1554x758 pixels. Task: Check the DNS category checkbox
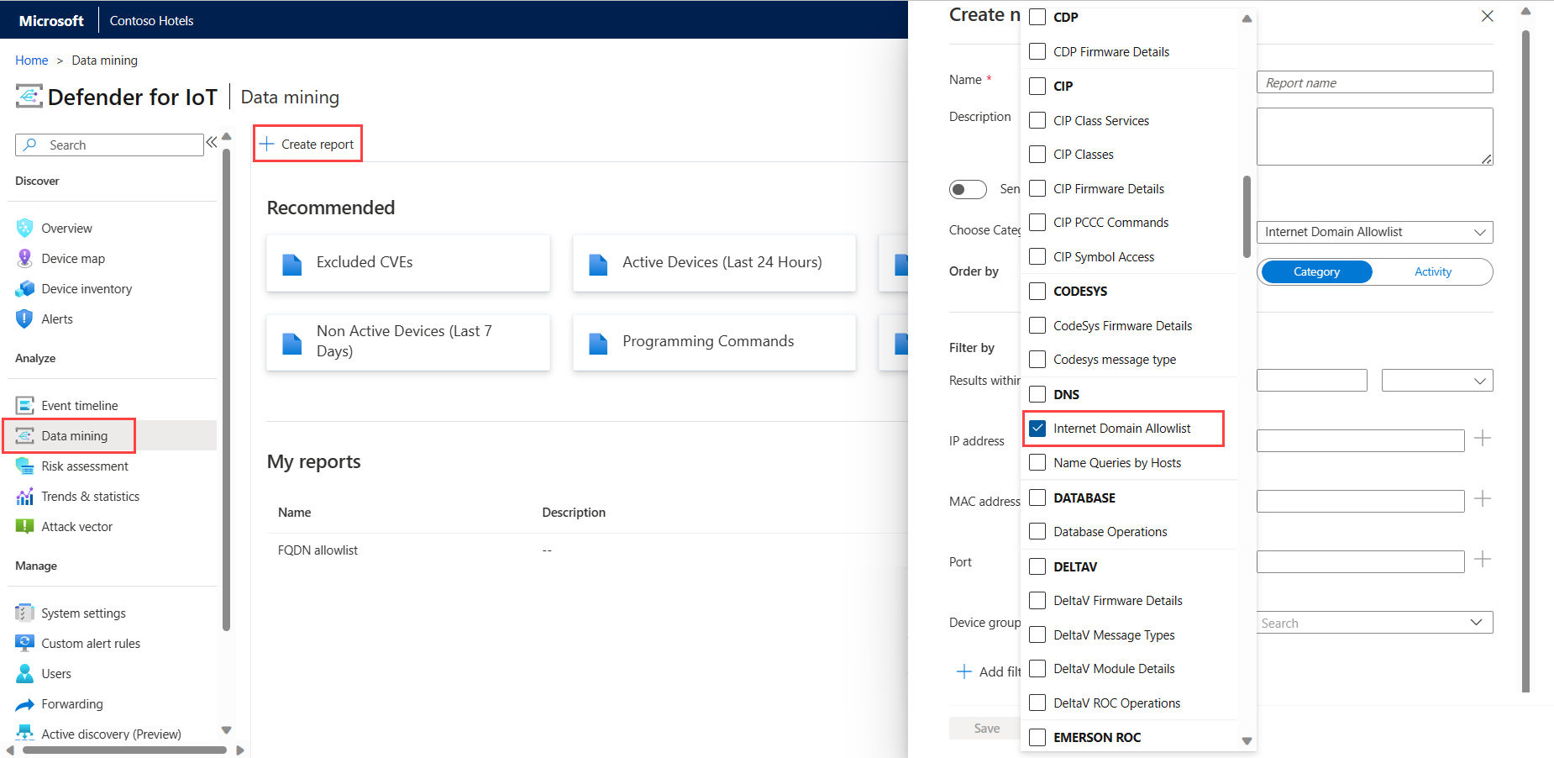point(1037,394)
